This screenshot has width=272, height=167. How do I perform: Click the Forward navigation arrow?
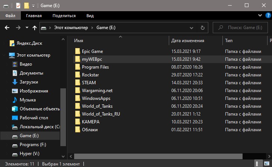pos(18,28)
